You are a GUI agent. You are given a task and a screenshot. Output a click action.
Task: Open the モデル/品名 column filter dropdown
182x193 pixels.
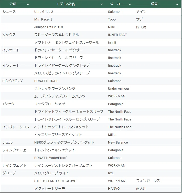coord(102,4)
